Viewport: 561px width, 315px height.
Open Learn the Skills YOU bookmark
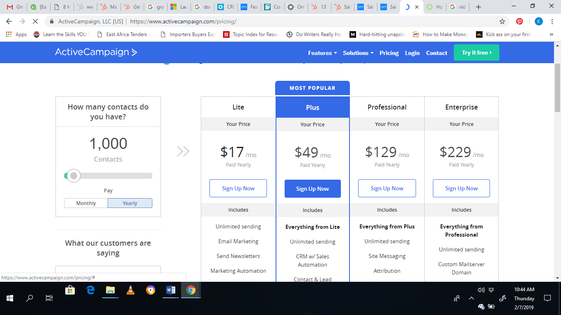pos(61,34)
